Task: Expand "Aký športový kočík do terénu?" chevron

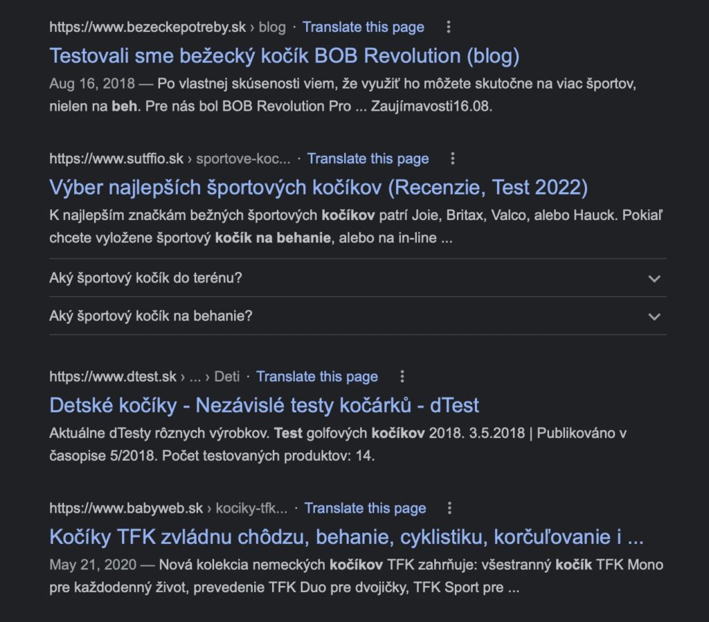Action: pos(654,278)
